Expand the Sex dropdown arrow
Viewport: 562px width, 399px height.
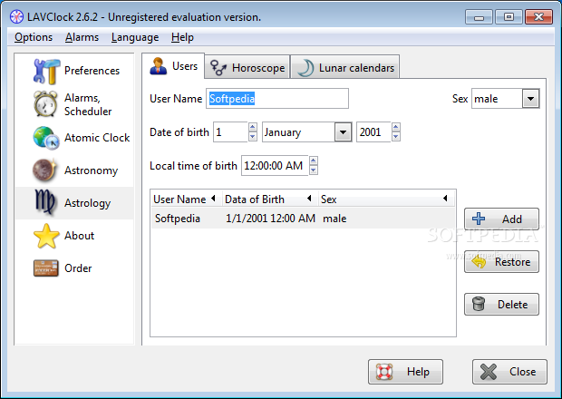(530, 99)
